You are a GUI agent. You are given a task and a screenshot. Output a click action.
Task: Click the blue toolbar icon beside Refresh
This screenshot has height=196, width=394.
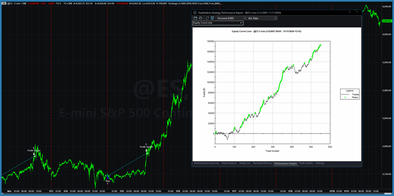pyautogui.click(x=212, y=18)
